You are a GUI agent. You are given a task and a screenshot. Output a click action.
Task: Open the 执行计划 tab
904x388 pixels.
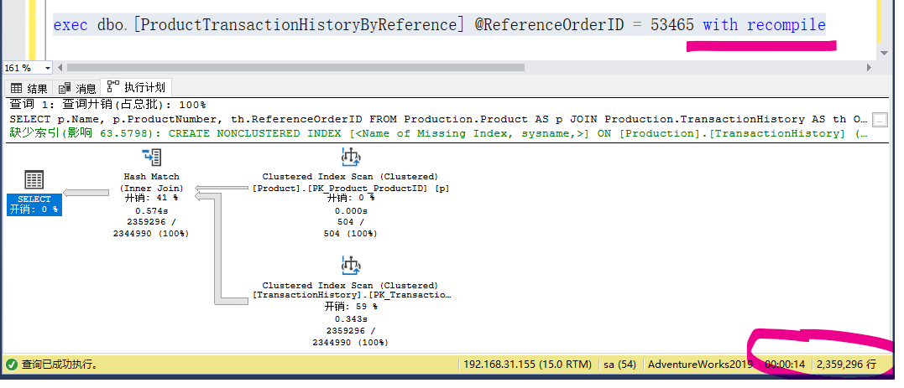[136, 87]
